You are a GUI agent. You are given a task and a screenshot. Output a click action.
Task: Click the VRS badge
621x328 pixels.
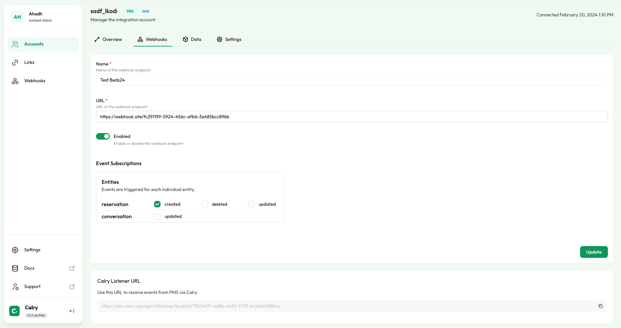[130, 11]
